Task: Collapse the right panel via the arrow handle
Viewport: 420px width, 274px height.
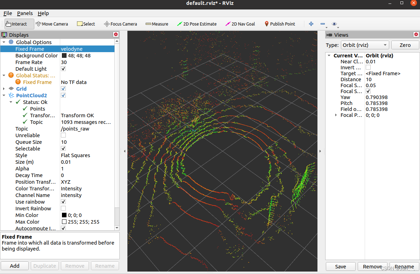Action: pos(320,151)
